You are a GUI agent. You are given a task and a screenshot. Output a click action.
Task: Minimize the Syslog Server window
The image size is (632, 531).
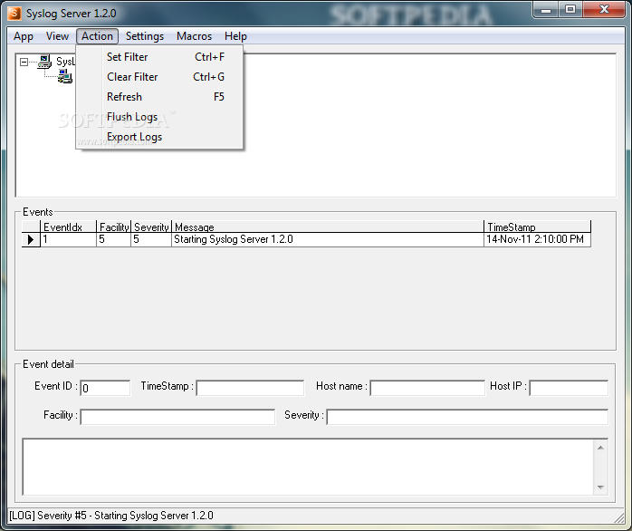click(x=546, y=9)
